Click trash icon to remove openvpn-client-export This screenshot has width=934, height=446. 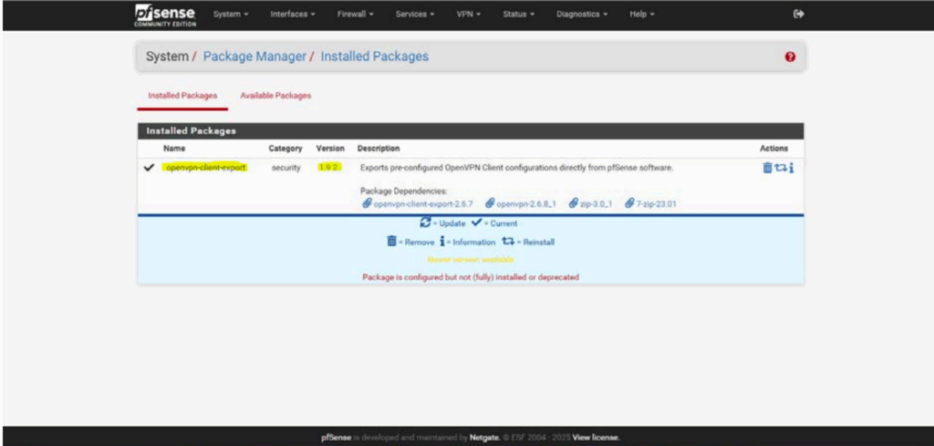pyautogui.click(x=766, y=168)
